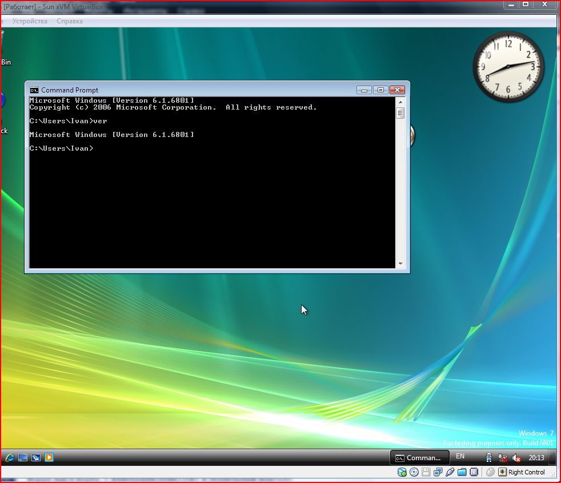The height and width of the screenshot is (483, 561).
Task: Click the Right Control host key label
Action: (x=527, y=472)
